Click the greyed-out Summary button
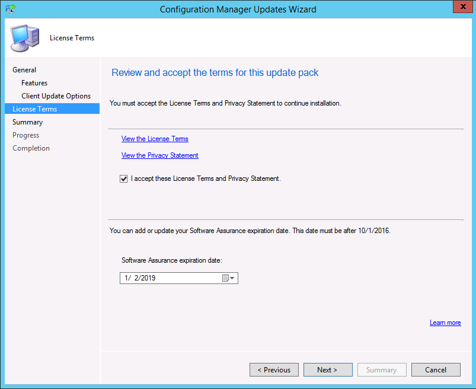 382,370
